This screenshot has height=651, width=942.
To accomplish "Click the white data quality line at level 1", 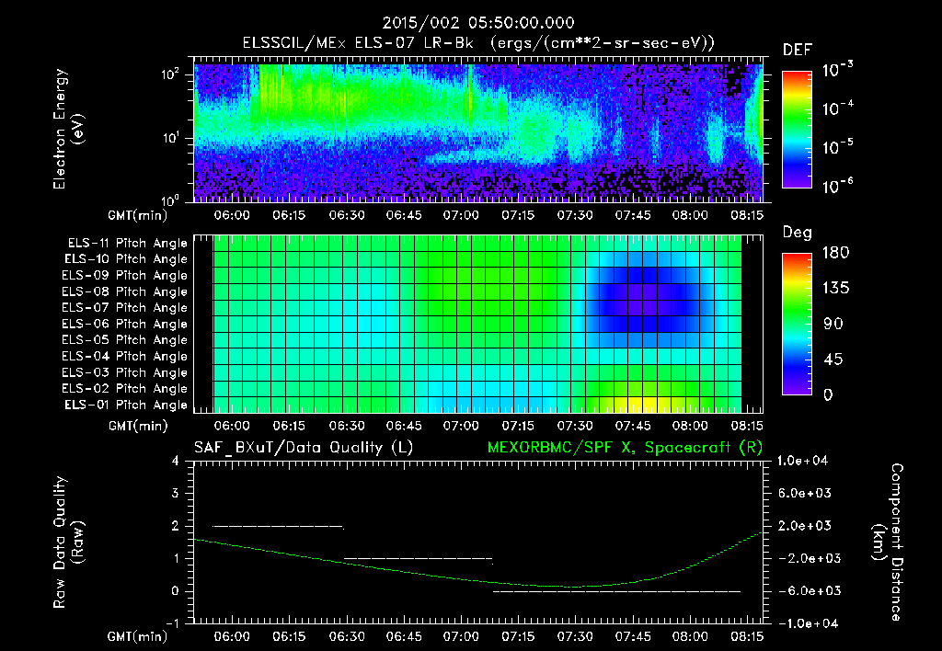I will click(x=419, y=559).
